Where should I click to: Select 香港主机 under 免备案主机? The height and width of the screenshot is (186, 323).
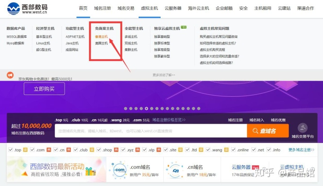[x=101, y=37]
